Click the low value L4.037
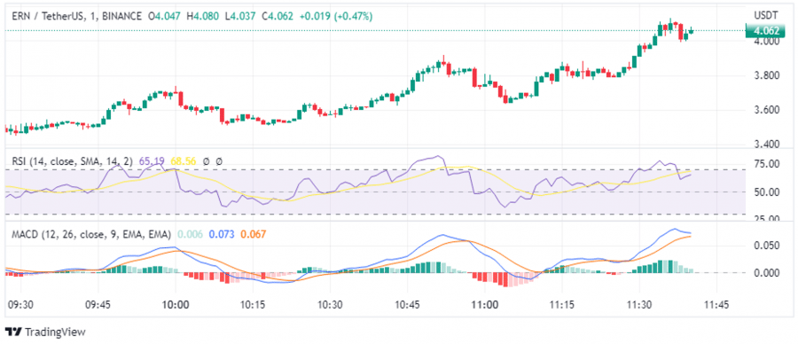 (x=240, y=16)
